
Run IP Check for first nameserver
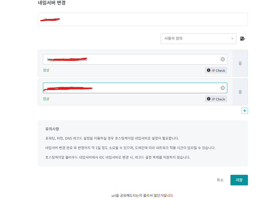(x=216, y=70)
